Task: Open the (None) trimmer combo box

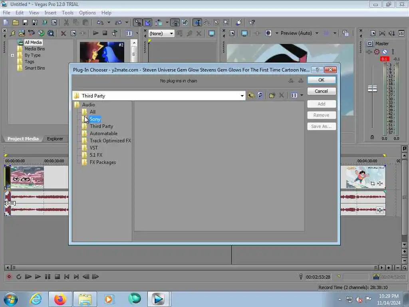Action: (x=161, y=34)
